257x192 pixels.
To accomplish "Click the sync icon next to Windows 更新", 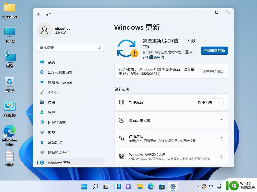I will 42,163.
